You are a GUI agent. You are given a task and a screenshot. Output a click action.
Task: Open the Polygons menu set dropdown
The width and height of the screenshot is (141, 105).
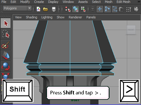(x=17, y=8)
